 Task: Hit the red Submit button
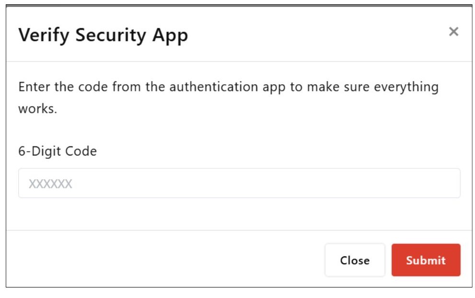point(426,260)
